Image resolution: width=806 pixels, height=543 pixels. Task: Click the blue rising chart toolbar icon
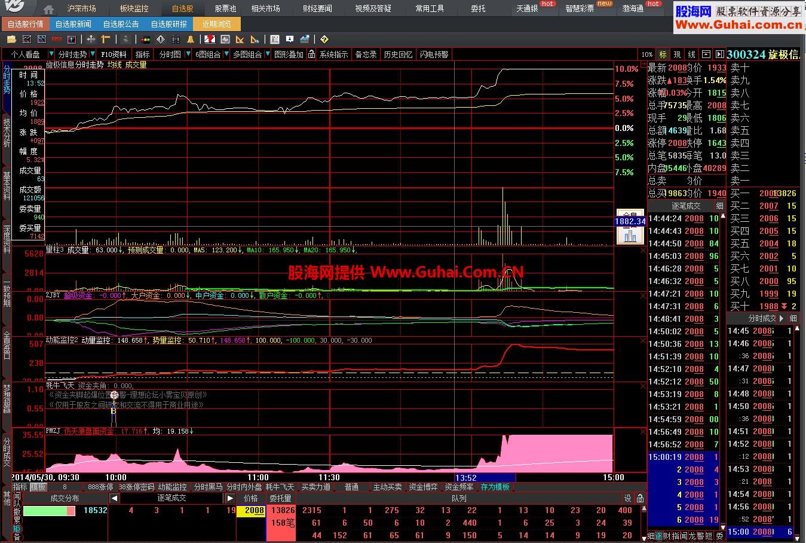pos(305,39)
